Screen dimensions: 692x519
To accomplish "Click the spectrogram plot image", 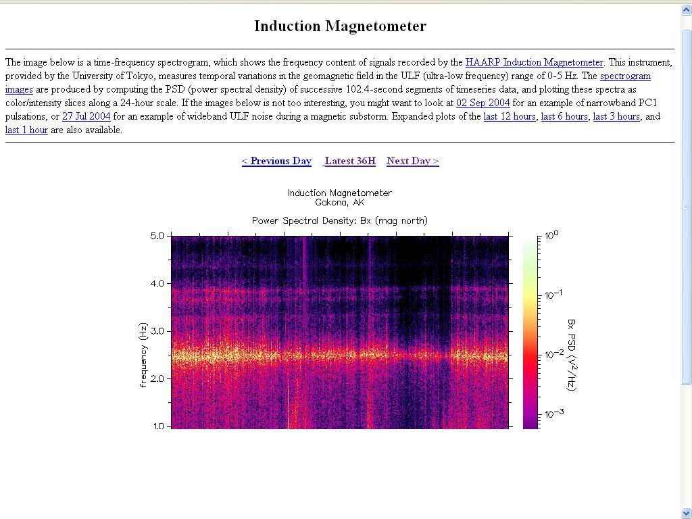I will 340,332.
